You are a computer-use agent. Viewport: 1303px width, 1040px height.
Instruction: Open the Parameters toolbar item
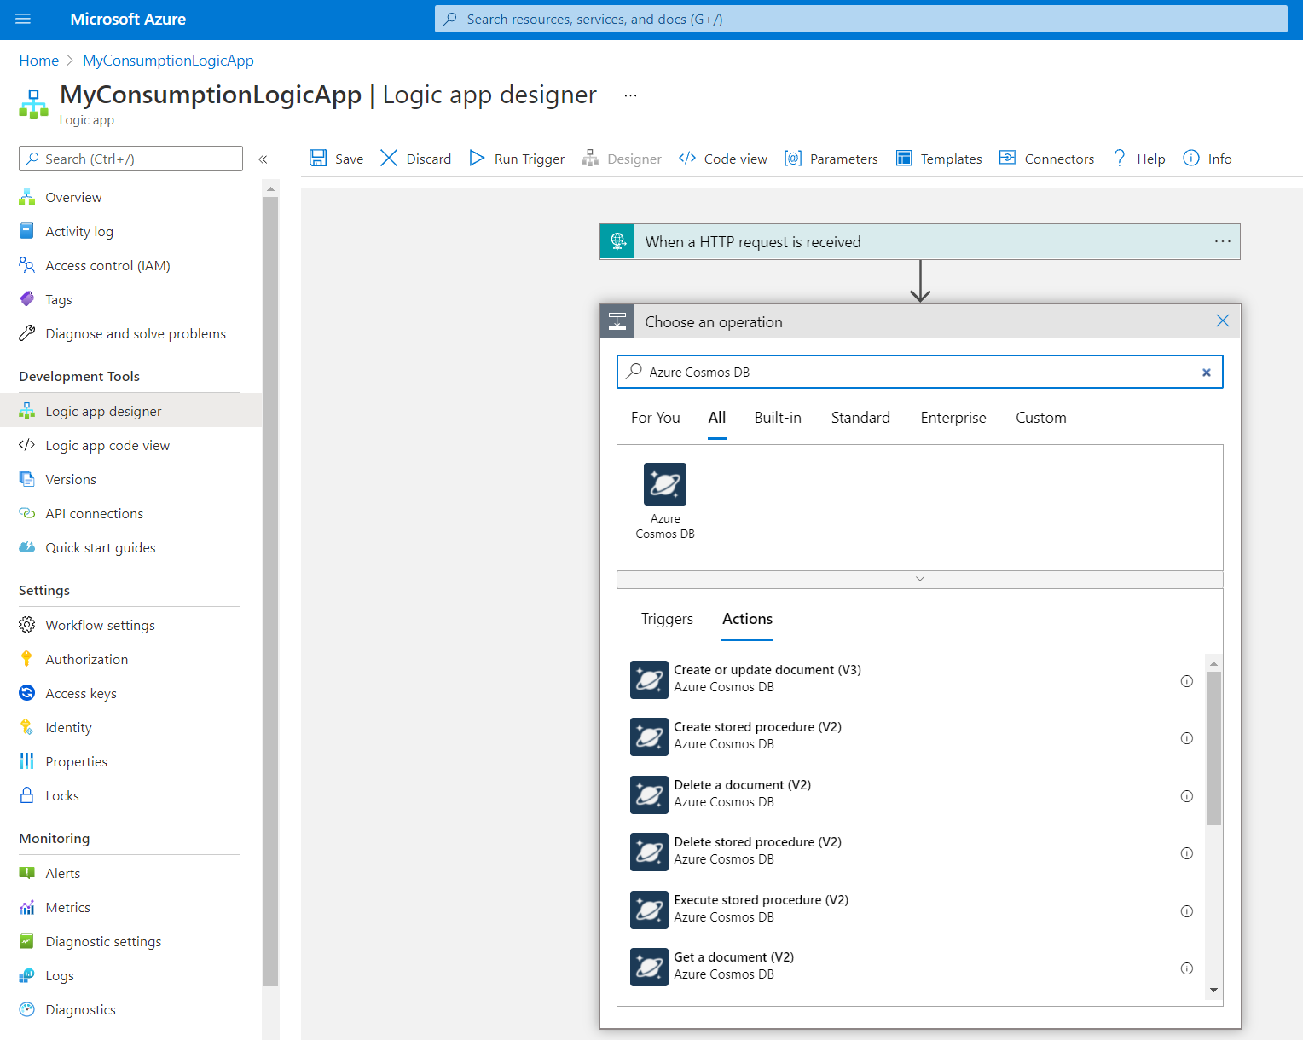(831, 159)
